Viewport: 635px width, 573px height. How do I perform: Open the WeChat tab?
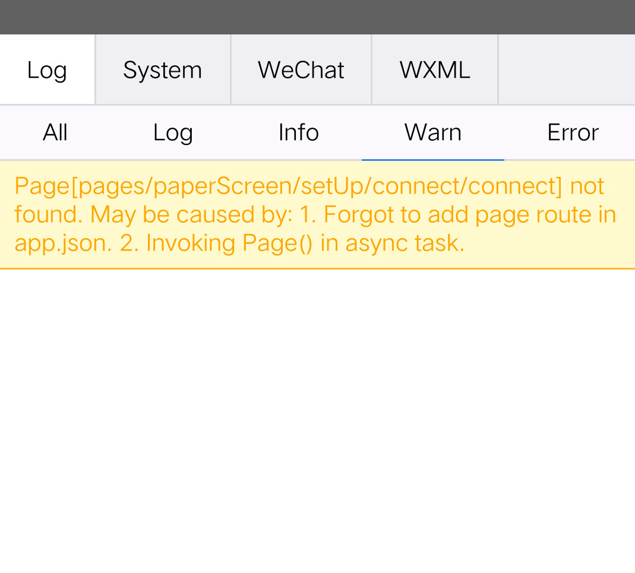[x=301, y=70]
